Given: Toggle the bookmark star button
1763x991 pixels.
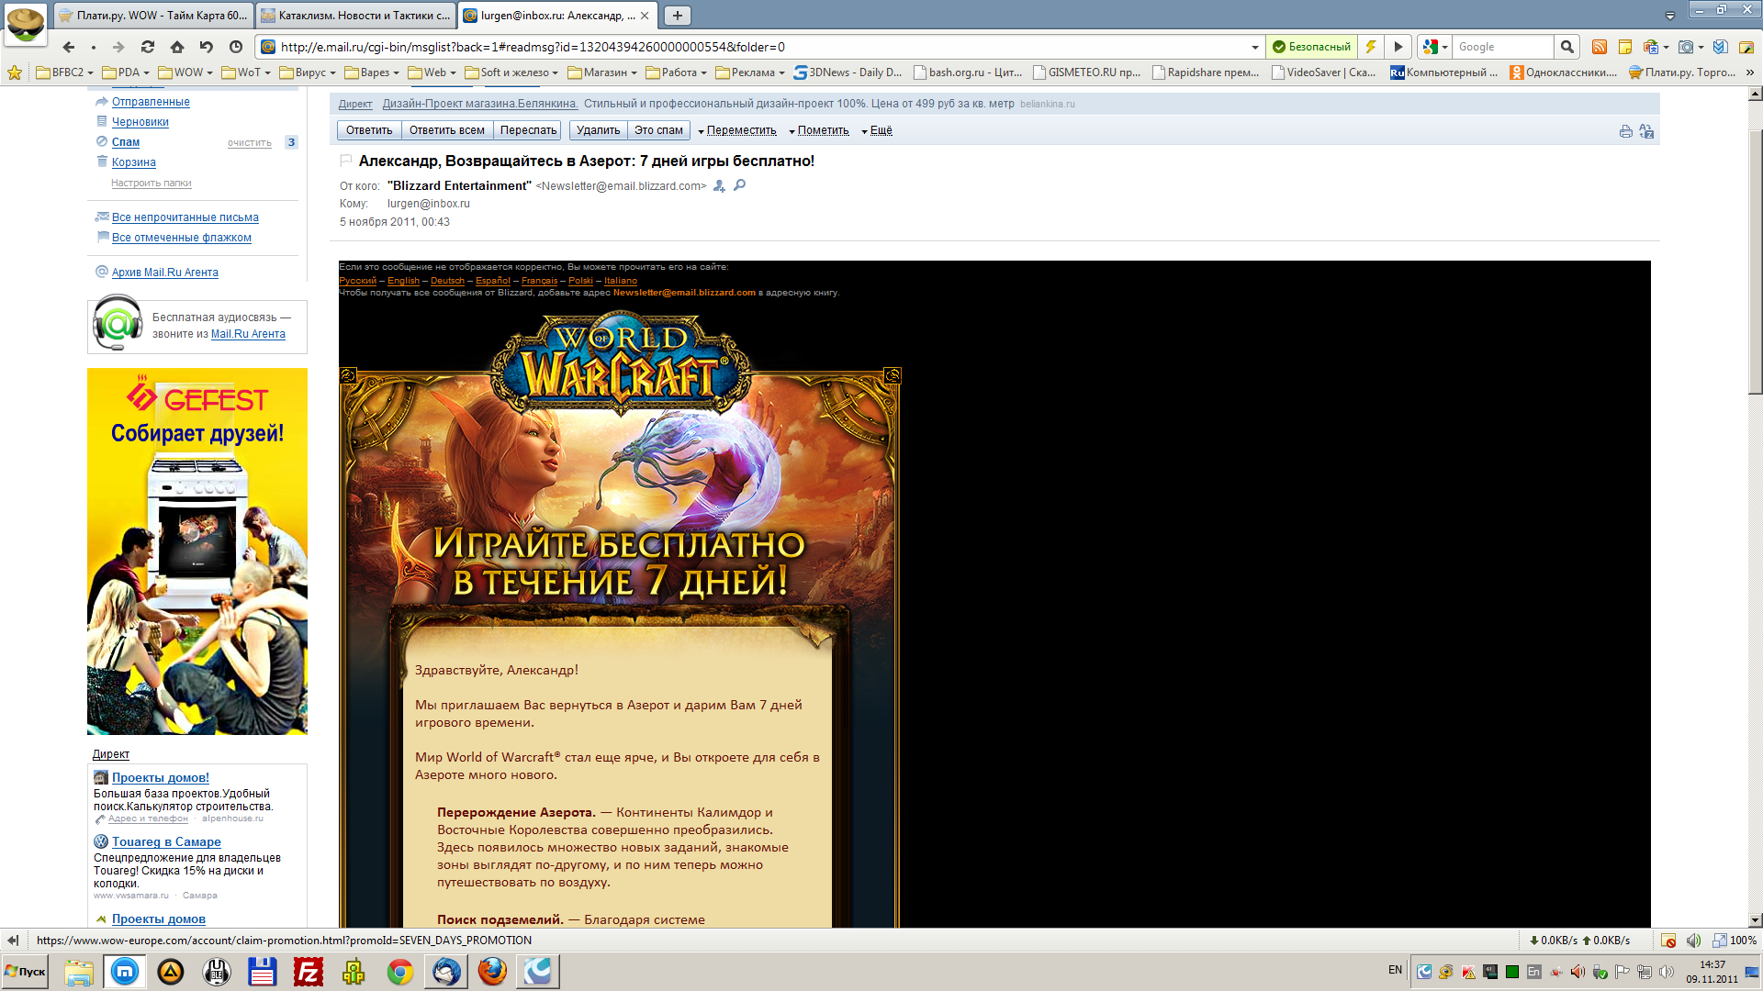Looking at the screenshot, I should (15, 72).
